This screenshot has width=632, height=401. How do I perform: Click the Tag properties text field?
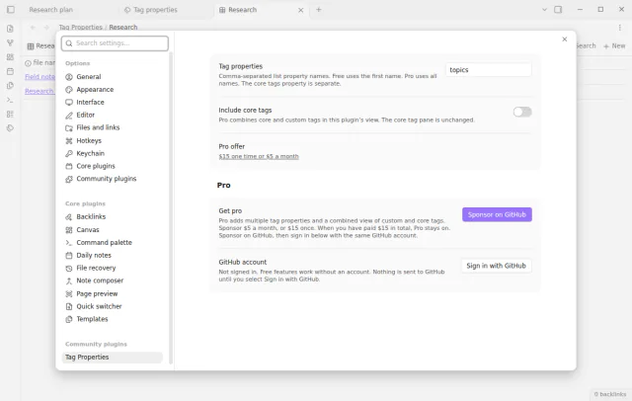[x=488, y=70]
